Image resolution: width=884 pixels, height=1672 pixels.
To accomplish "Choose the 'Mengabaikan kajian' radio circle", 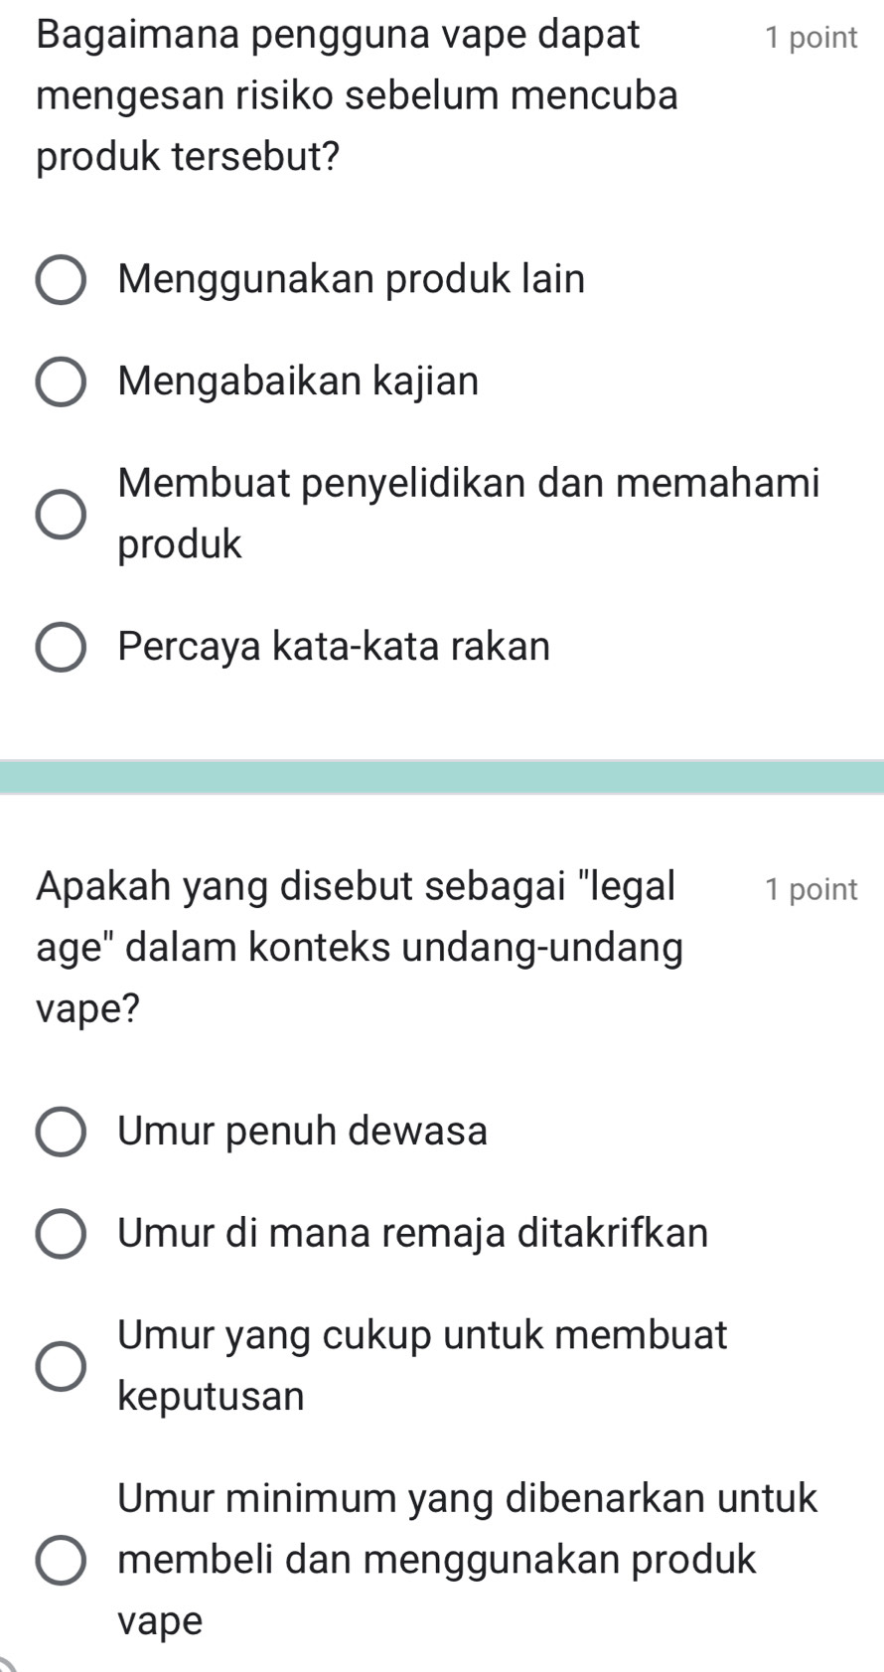I will click(61, 381).
